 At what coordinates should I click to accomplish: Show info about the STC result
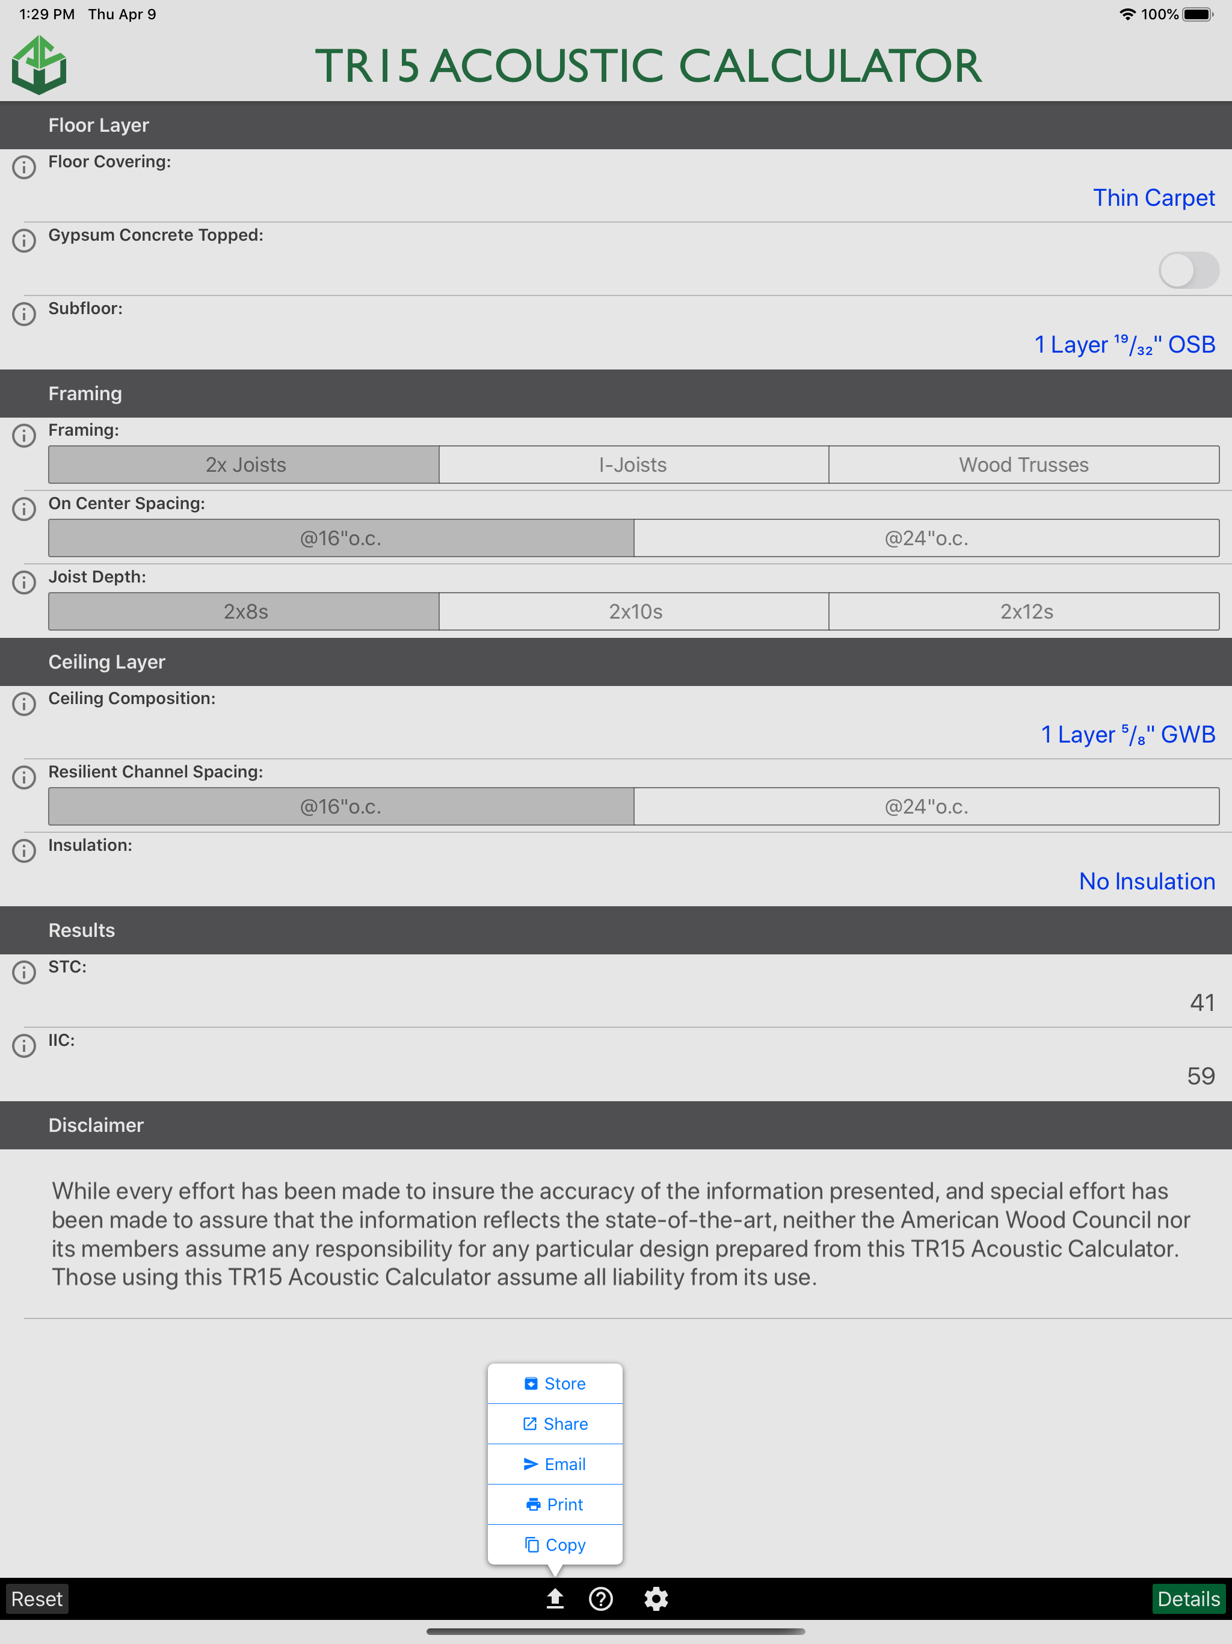coord(24,972)
